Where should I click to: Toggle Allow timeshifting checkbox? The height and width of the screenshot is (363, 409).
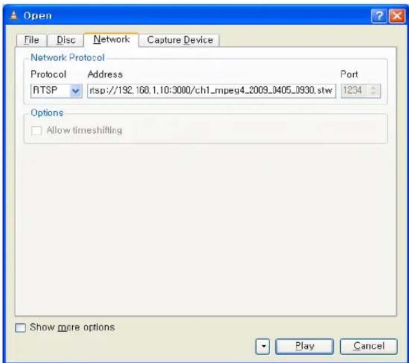click(36, 131)
